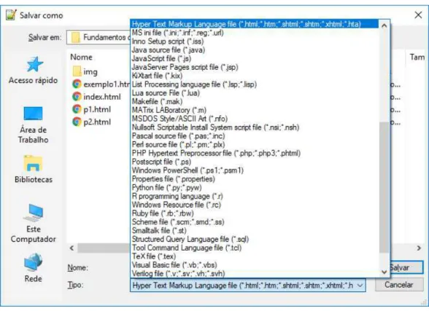The image size is (429, 311).
Task: Choose Properties file type
Action: pyautogui.click(x=255, y=179)
